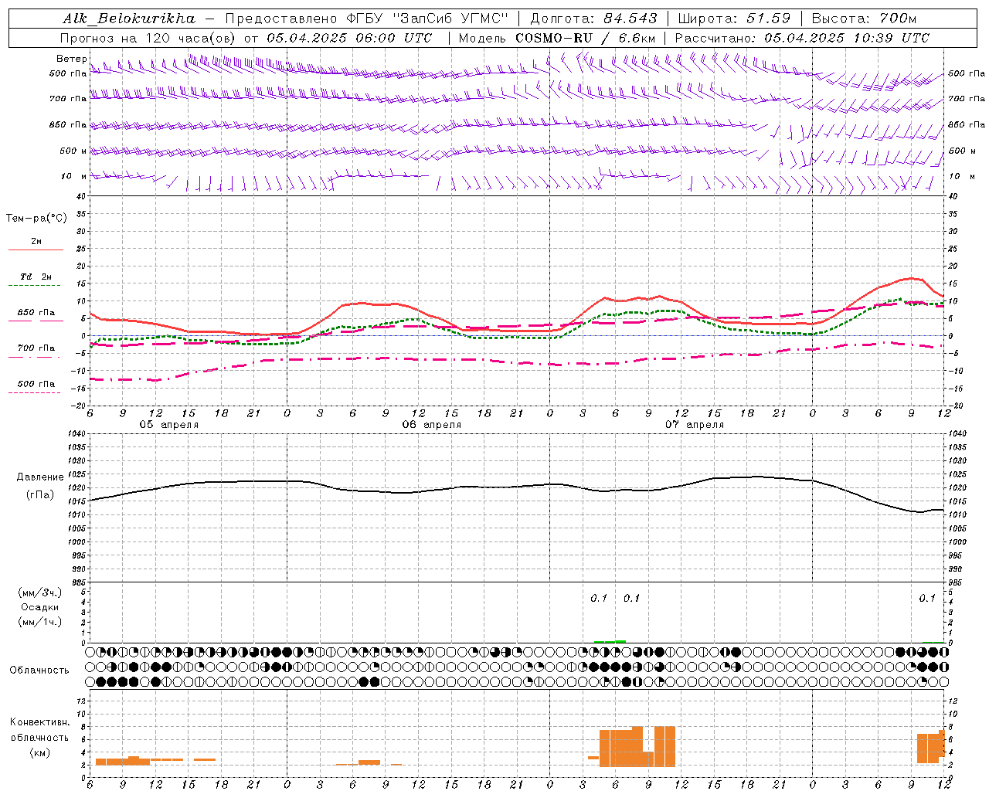Click the dash-dot line sample under 700 гПа legend

(34, 357)
